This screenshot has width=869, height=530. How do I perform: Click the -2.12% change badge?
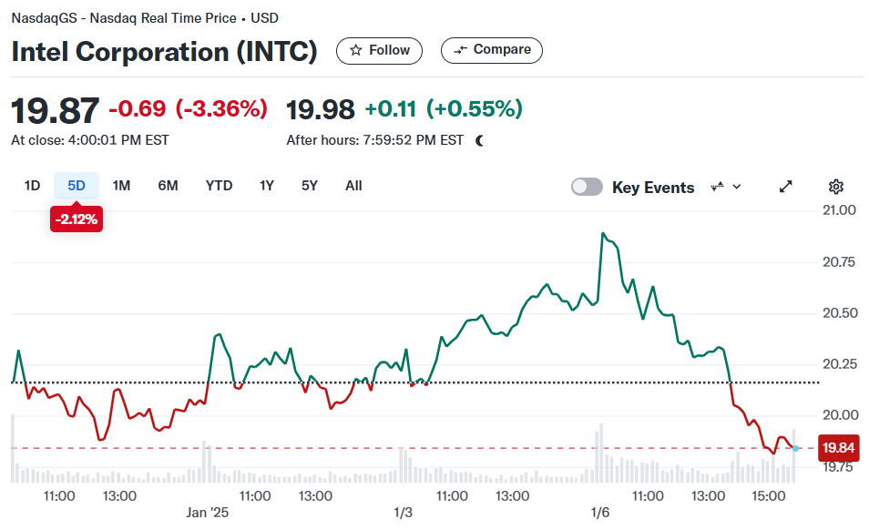coord(77,219)
